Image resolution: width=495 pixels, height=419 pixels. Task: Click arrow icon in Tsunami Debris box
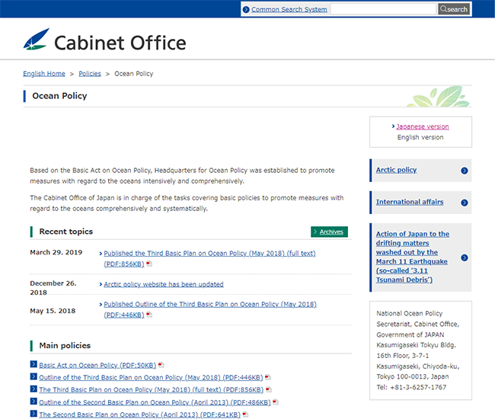(464, 257)
